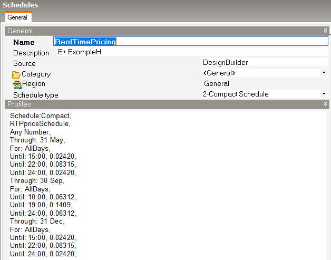Screen dimensions: 331x260
Task: Place cursor on Through: 31 Dec line
Action: pyautogui.click(x=36, y=222)
